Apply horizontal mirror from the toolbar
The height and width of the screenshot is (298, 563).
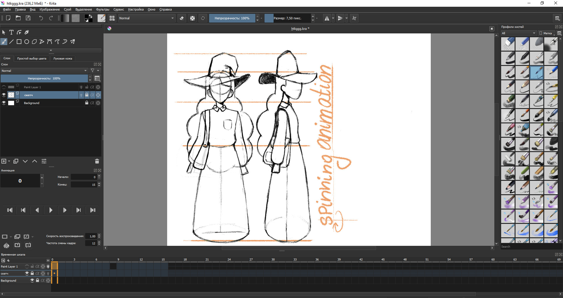point(328,18)
